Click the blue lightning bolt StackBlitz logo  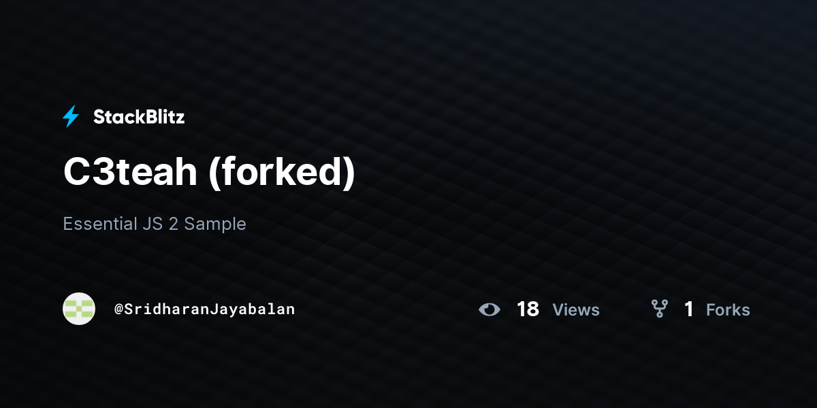(71, 116)
